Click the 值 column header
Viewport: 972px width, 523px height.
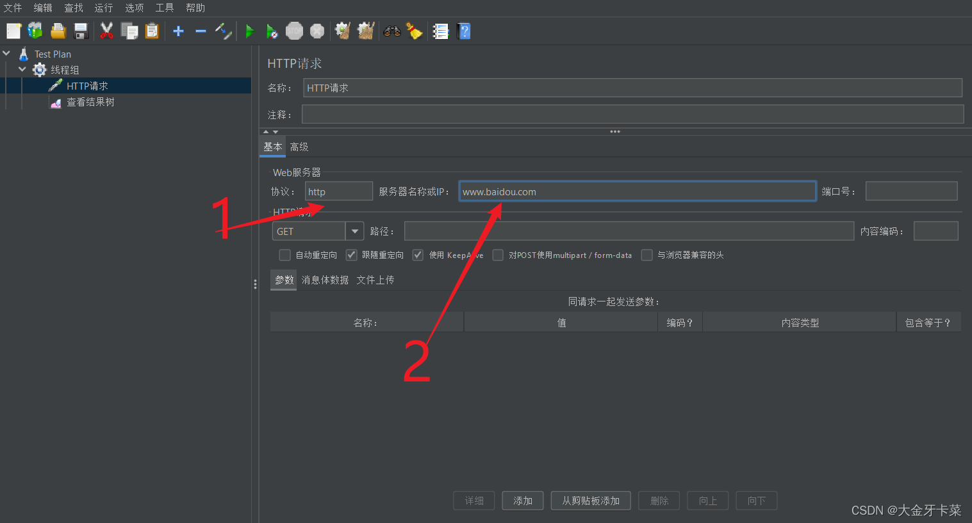point(561,323)
